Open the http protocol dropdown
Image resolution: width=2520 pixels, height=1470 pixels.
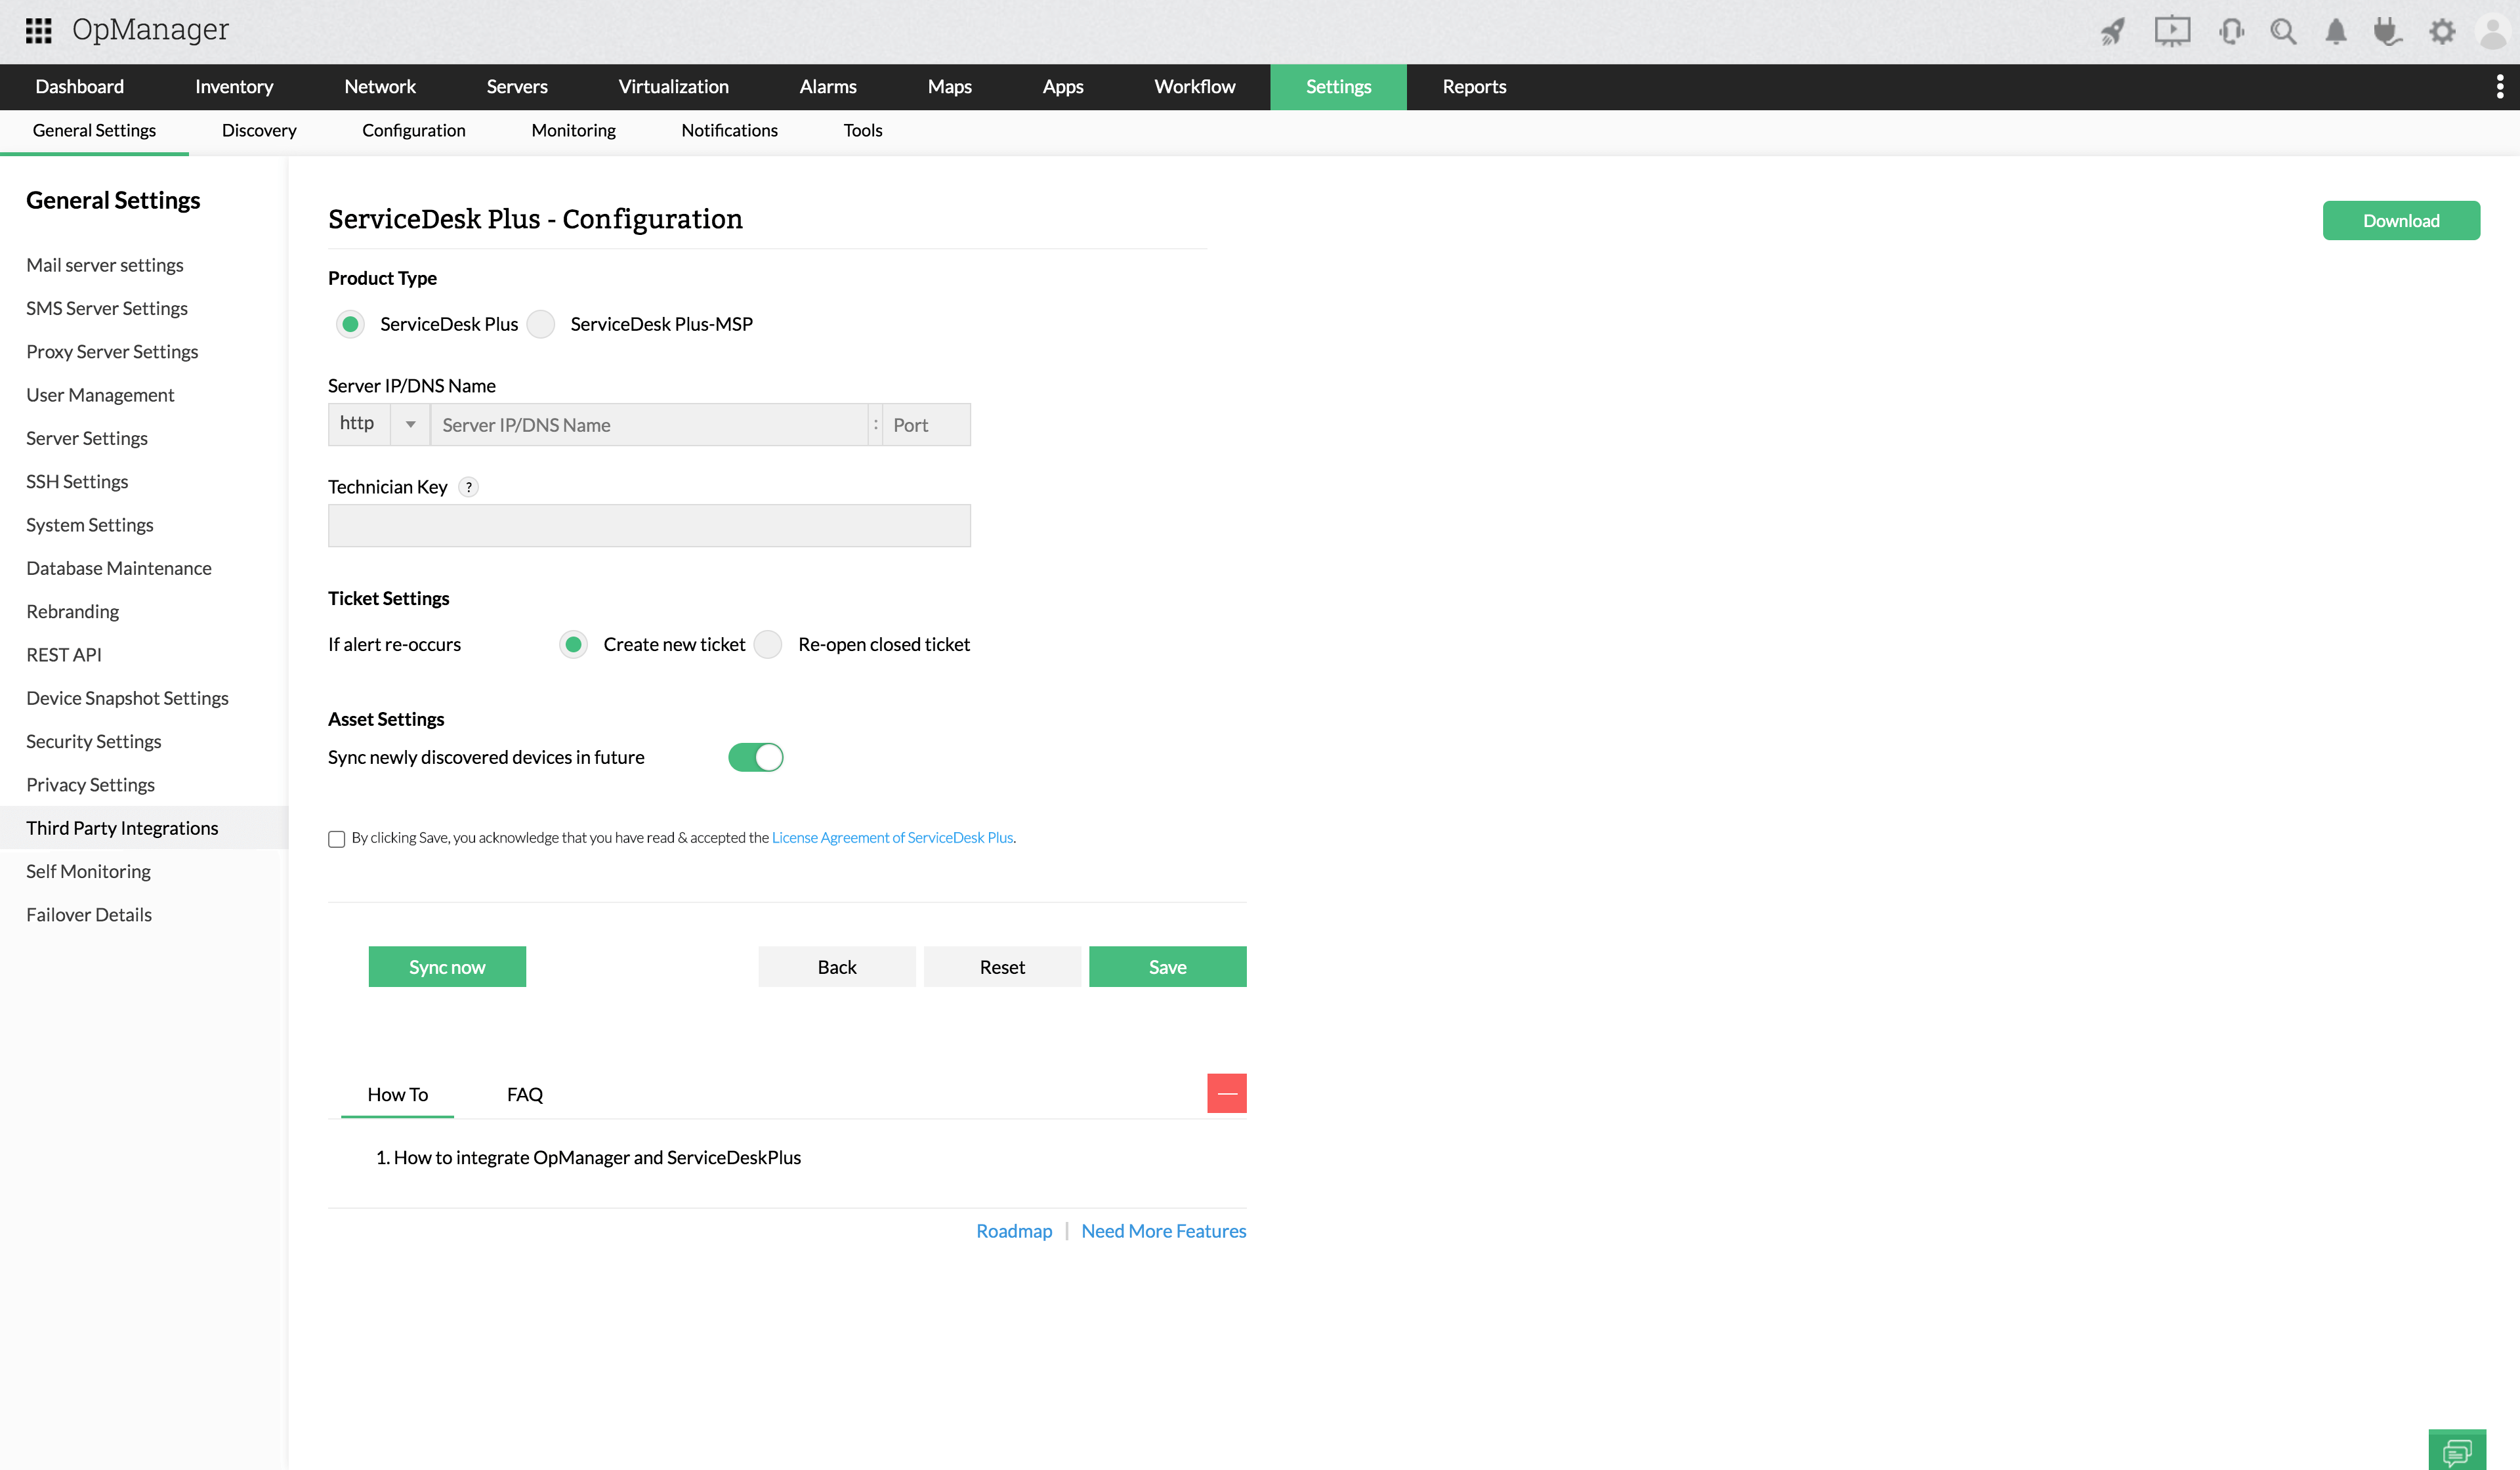[410, 424]
